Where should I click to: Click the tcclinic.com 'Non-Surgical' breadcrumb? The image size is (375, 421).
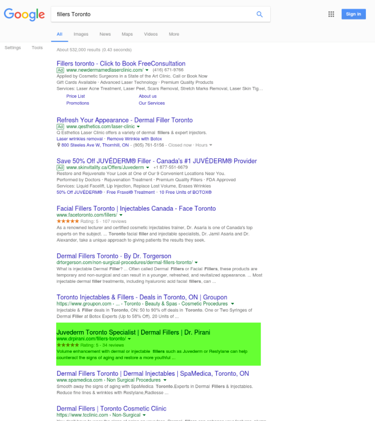(x=126, y=415)
